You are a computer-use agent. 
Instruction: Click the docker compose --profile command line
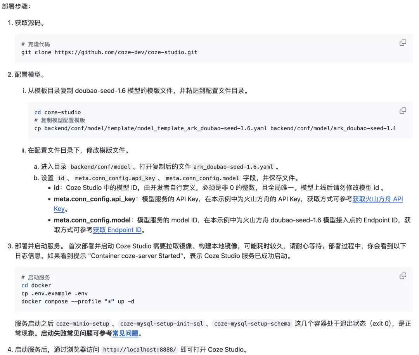point(78,302)
